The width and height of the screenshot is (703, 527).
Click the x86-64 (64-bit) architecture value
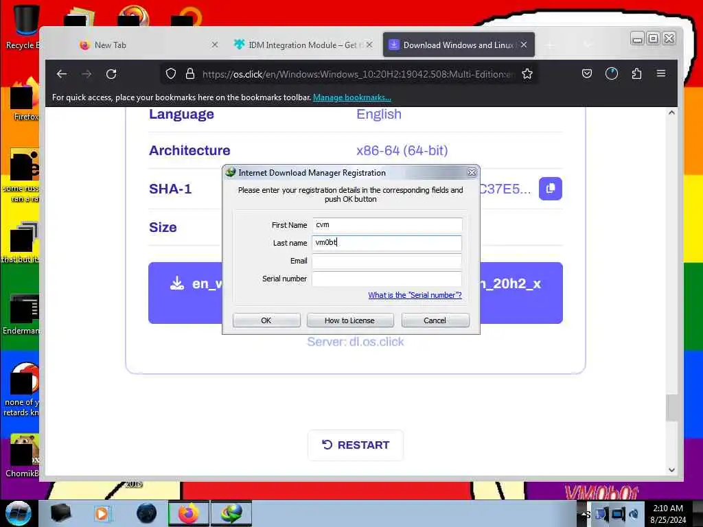pos(402,150)
